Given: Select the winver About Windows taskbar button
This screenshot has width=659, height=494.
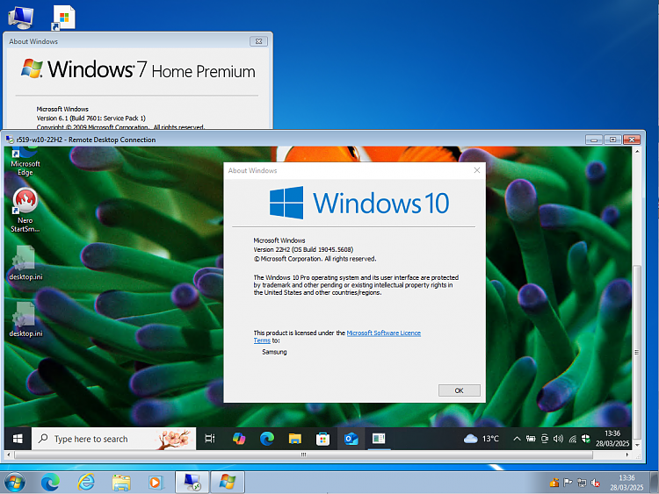Looking at the screenshot, I should (x=228, y=483).
